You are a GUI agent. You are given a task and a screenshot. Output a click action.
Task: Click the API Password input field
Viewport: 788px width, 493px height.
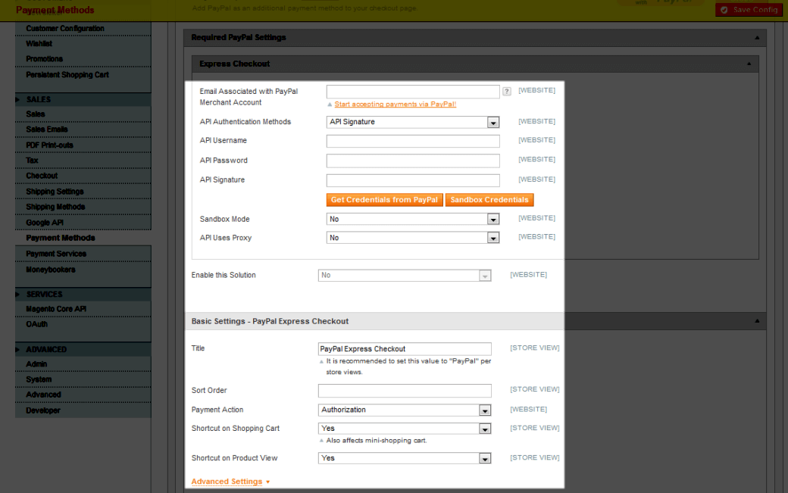pos(413,161)
